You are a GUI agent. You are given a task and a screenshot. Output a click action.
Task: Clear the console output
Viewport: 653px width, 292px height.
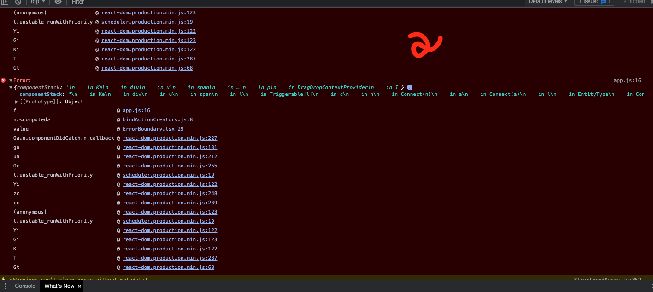coord(18,2)
